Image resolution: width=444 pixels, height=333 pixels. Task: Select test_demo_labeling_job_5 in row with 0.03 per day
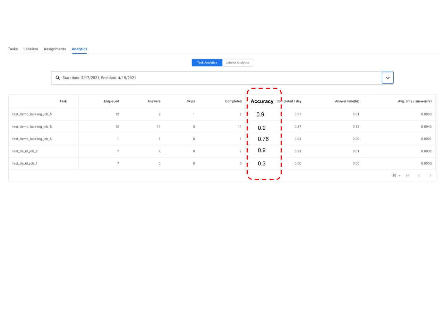pyautogui.click(x=32, y=139)
